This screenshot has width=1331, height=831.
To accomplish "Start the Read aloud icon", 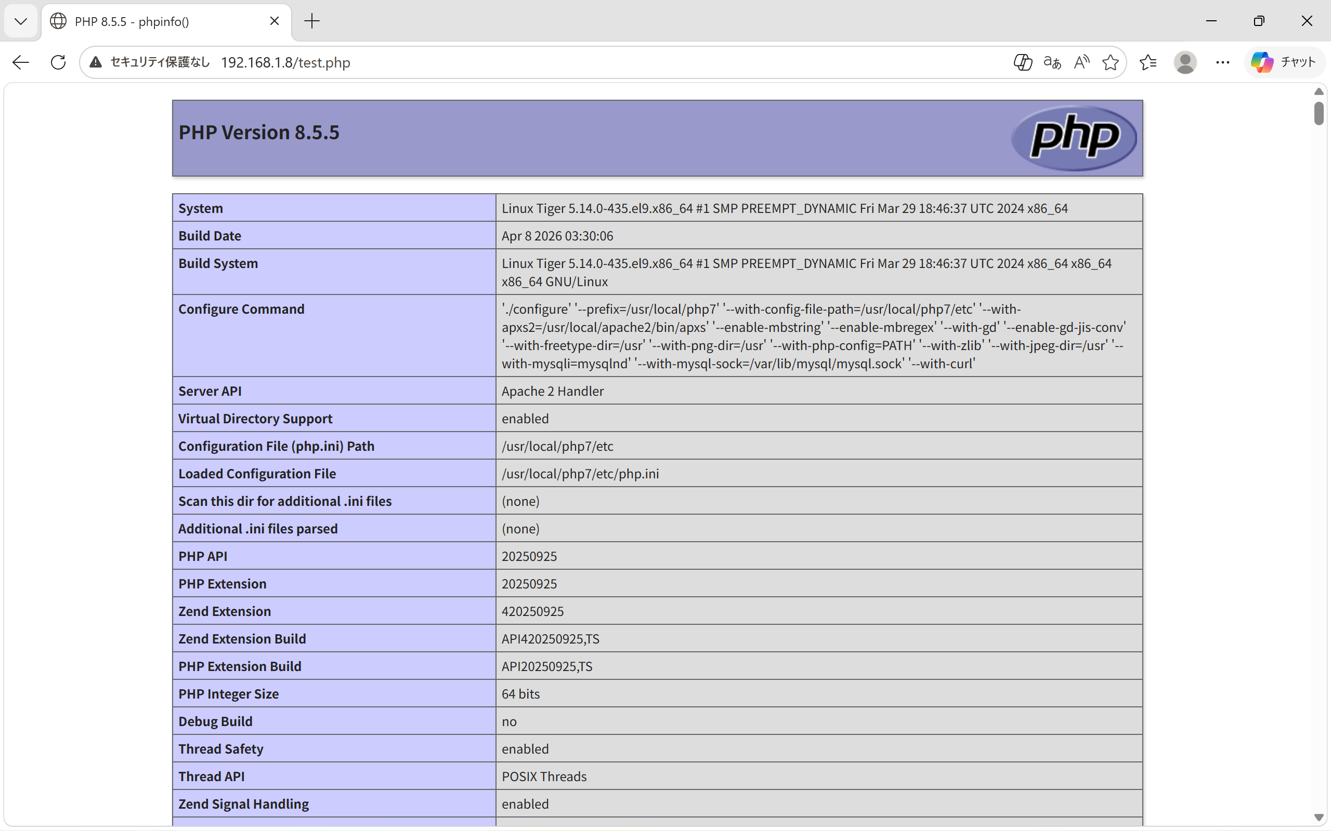I will [1081, 62].
